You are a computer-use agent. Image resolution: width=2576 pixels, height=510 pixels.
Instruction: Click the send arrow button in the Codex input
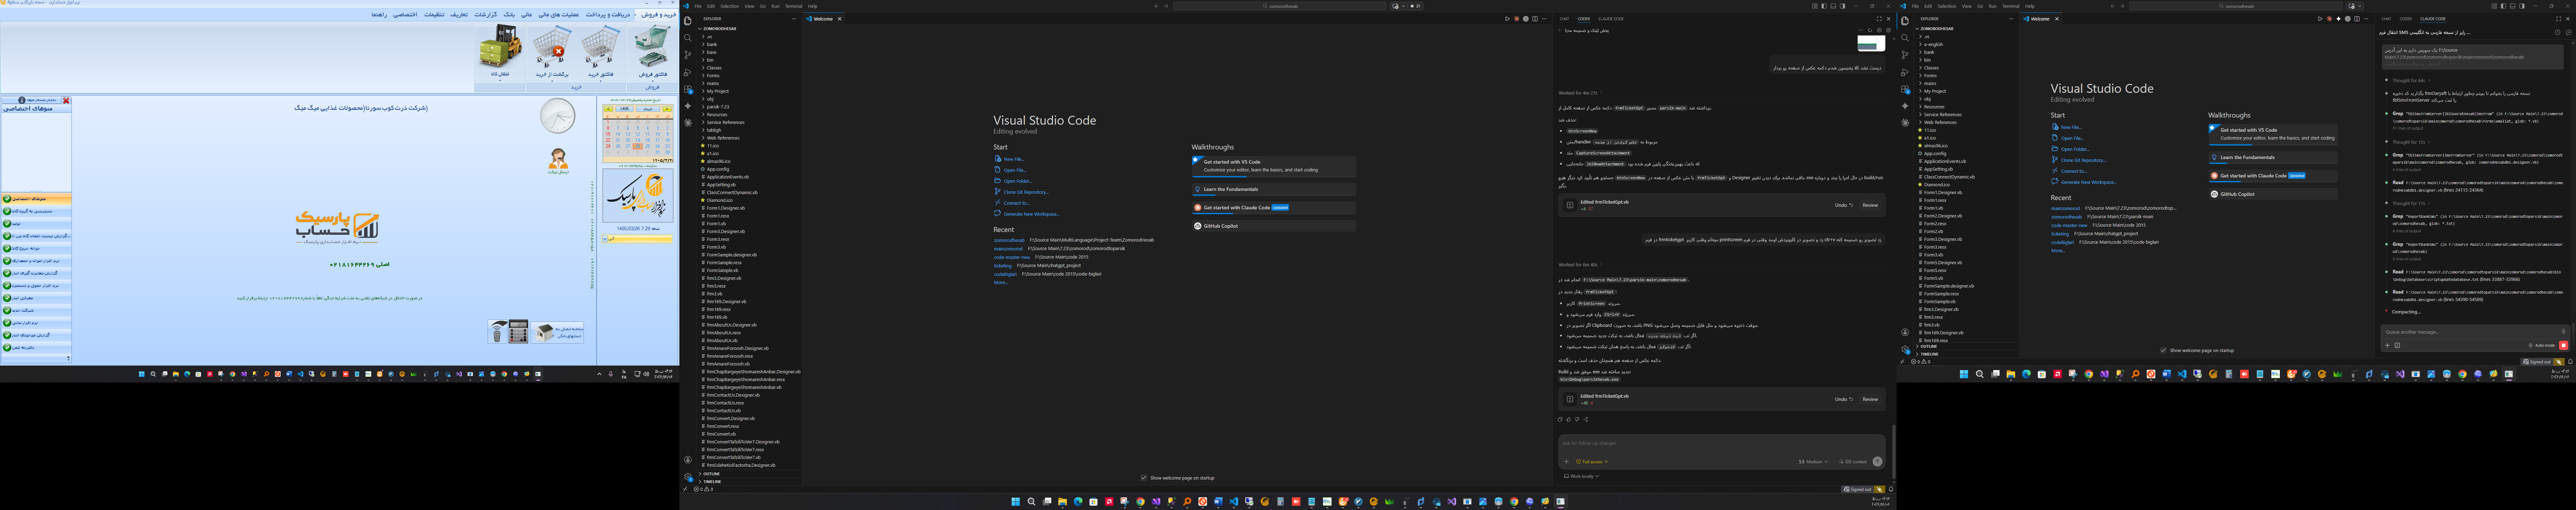(x=1877, y=462)
